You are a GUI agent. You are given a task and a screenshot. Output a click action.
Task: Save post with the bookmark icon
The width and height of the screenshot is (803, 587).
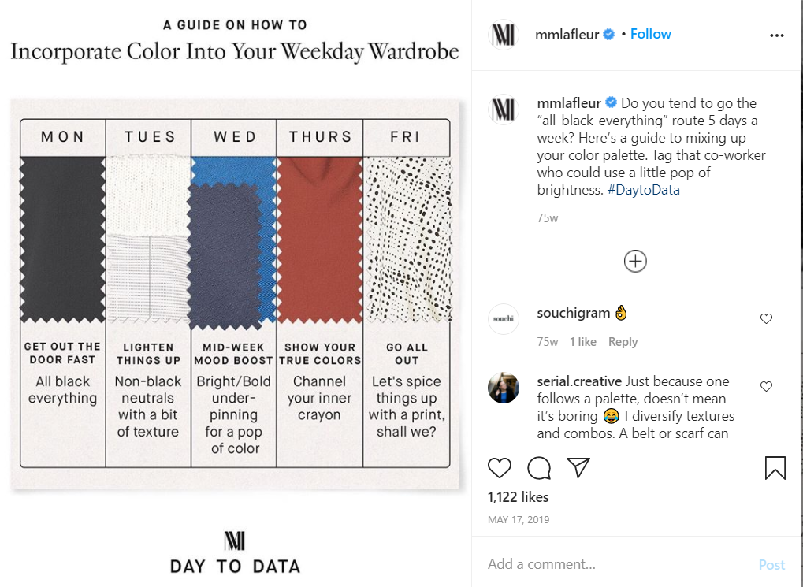775,468
